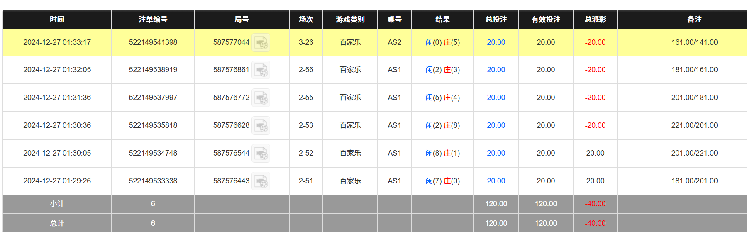Select bet order number 522149538919

[153, 70]
